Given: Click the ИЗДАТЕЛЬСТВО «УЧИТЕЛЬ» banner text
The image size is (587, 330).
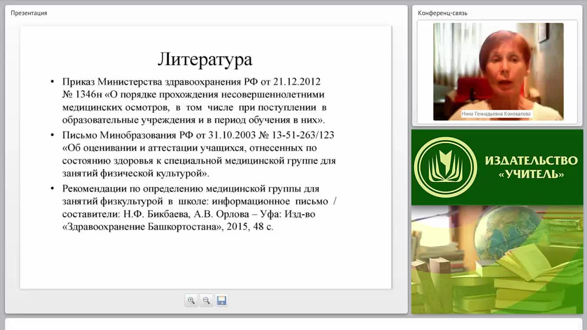Looking at the screenshot, I should pyautogui.click(x=531, y=167).
